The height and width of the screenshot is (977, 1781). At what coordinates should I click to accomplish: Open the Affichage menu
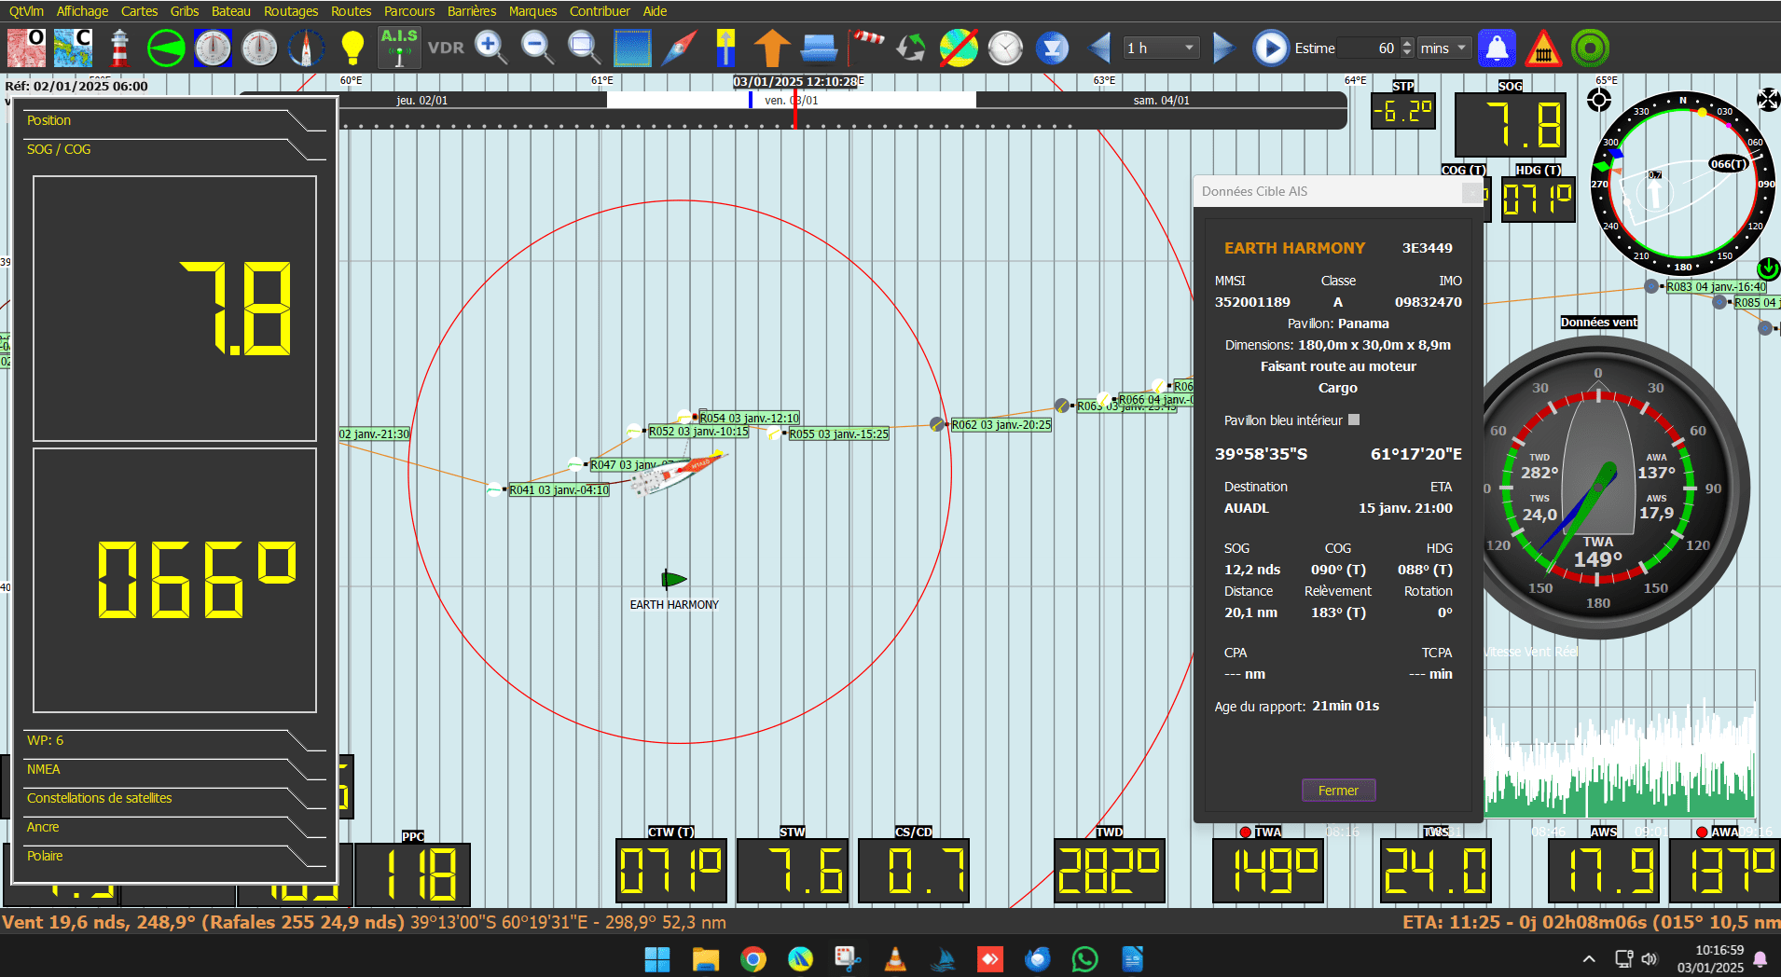(x=82, y=11)
